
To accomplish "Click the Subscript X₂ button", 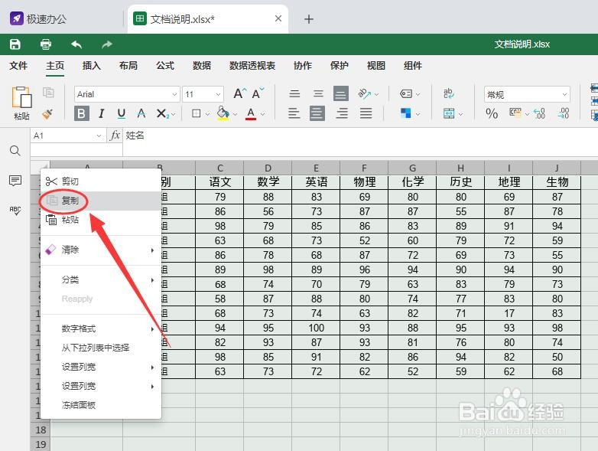I will click(x=162, y=113).
